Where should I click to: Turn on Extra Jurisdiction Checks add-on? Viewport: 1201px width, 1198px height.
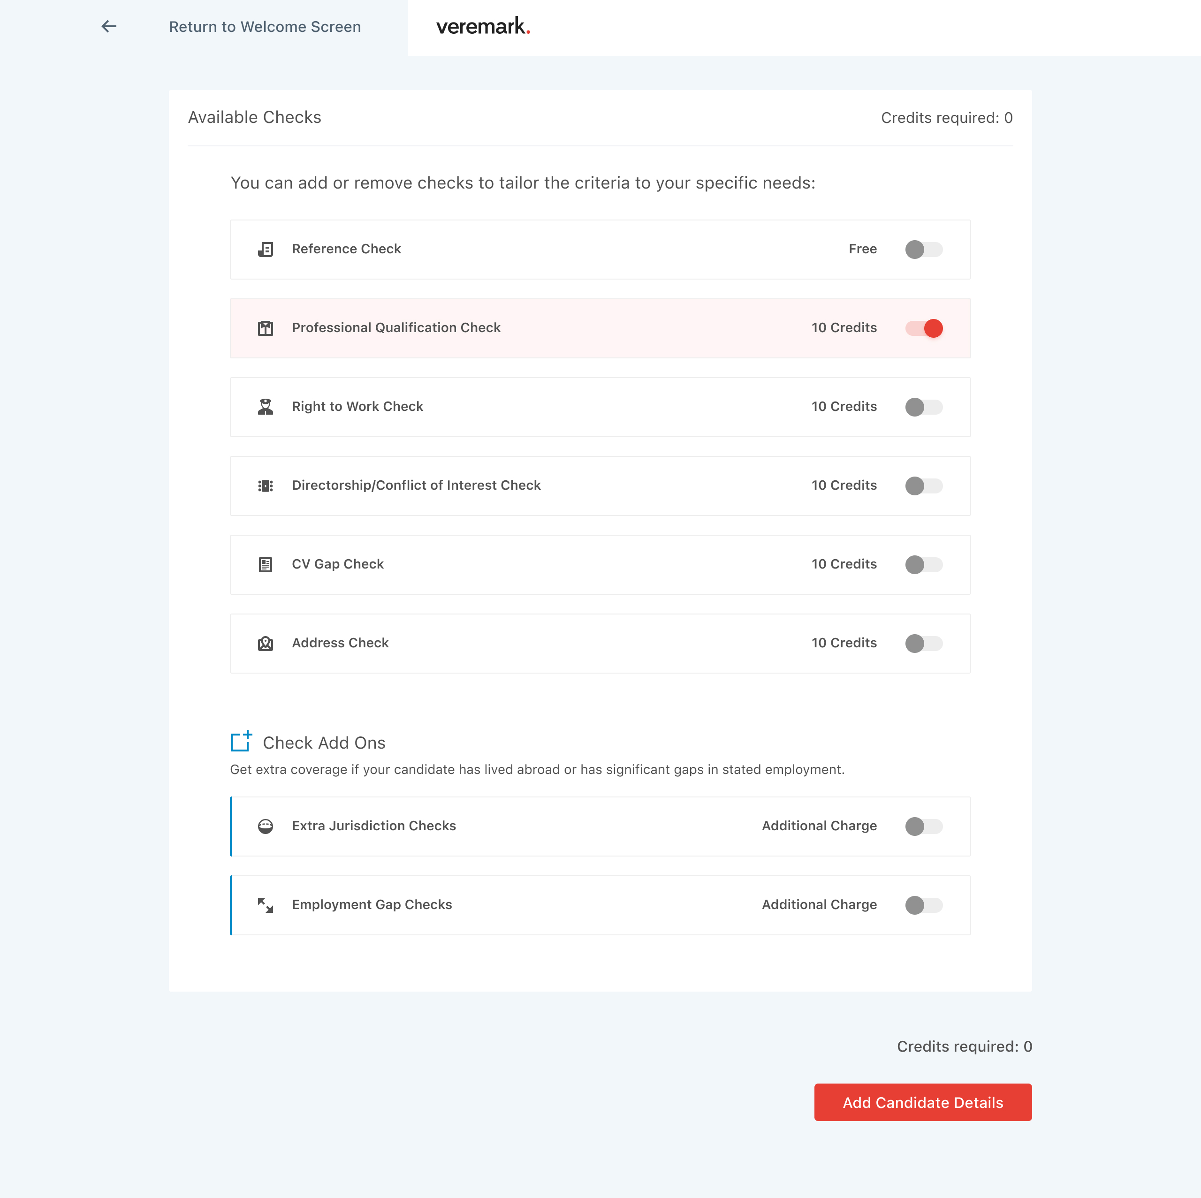tap(924, 826)
